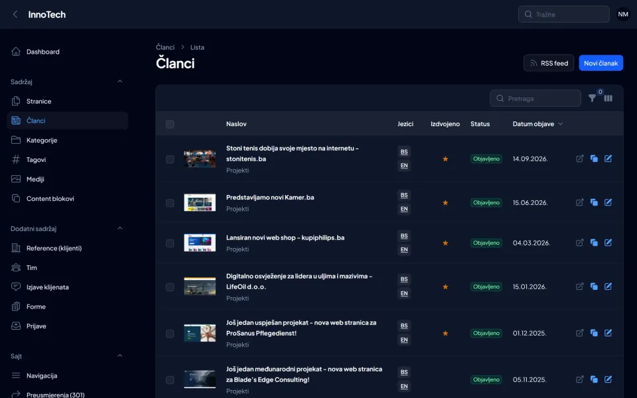Duplicate the ProSanus article
637x398 pixels.
pyautogui.click(x=594, y=333)
